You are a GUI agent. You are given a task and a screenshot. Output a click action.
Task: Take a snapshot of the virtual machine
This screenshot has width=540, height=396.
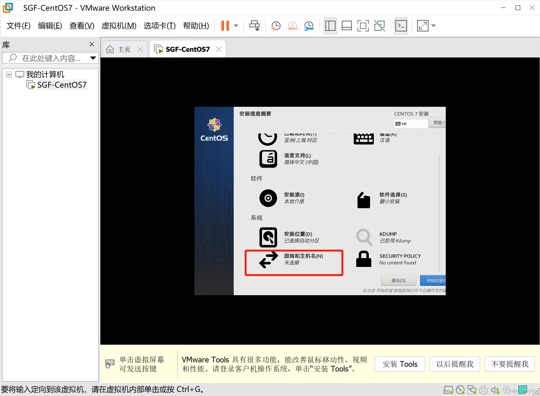pyautogui.click(x=275, y=26)
